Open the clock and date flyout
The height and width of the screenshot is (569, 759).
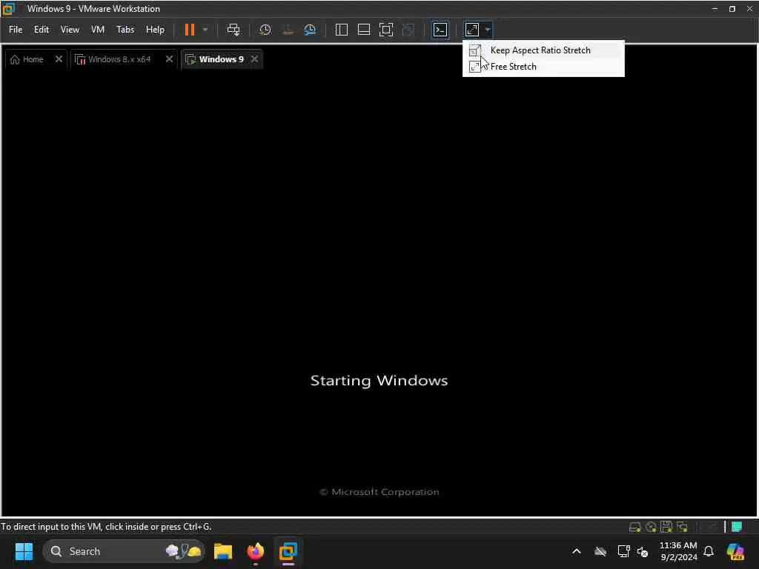coord(678,551)
